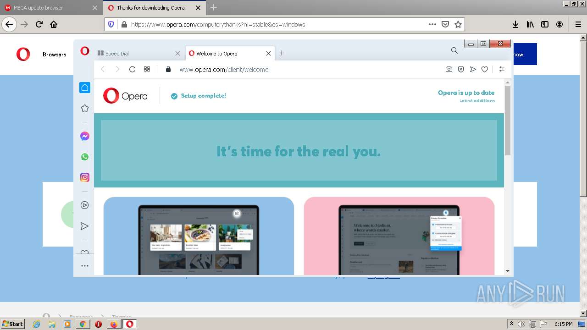Close MEGA update browser Firefox tab

(x=95, y=8)
